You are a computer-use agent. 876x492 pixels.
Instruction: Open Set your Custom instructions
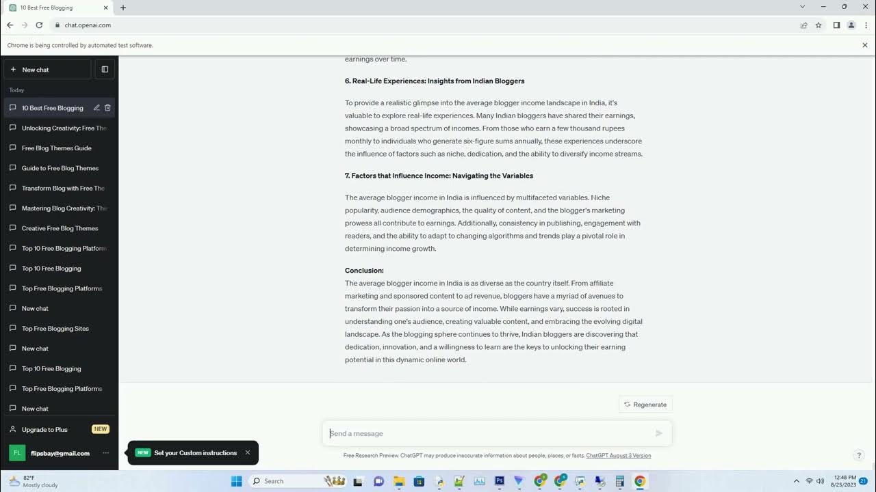[x=195, y=452]
